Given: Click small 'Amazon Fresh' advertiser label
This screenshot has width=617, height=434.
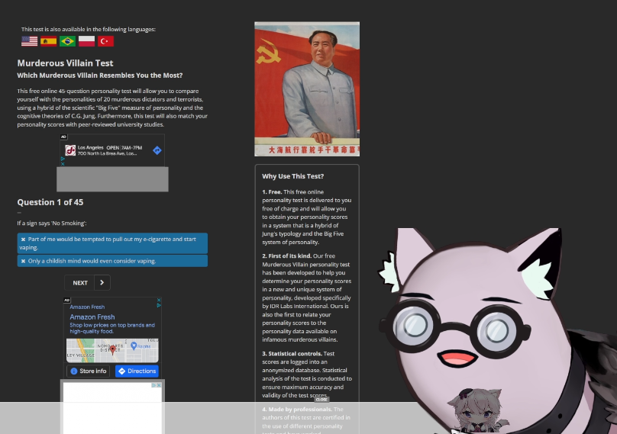Looking at the screenshot, I should (x=87, y=307).
